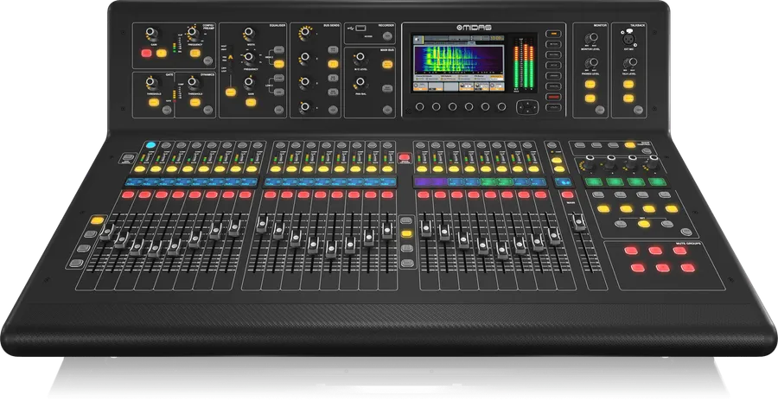The width and height of the screenshot is (778, 401).
Task: Solo the first input channel using its yellow button
Action: coord(140,169)
